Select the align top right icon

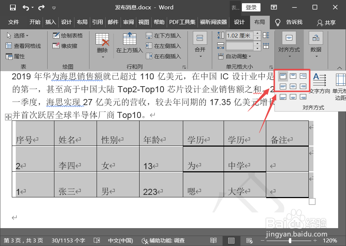303,76
